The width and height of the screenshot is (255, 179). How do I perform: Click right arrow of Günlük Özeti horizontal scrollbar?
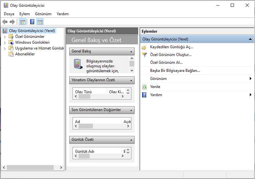[x=123, y=156]
